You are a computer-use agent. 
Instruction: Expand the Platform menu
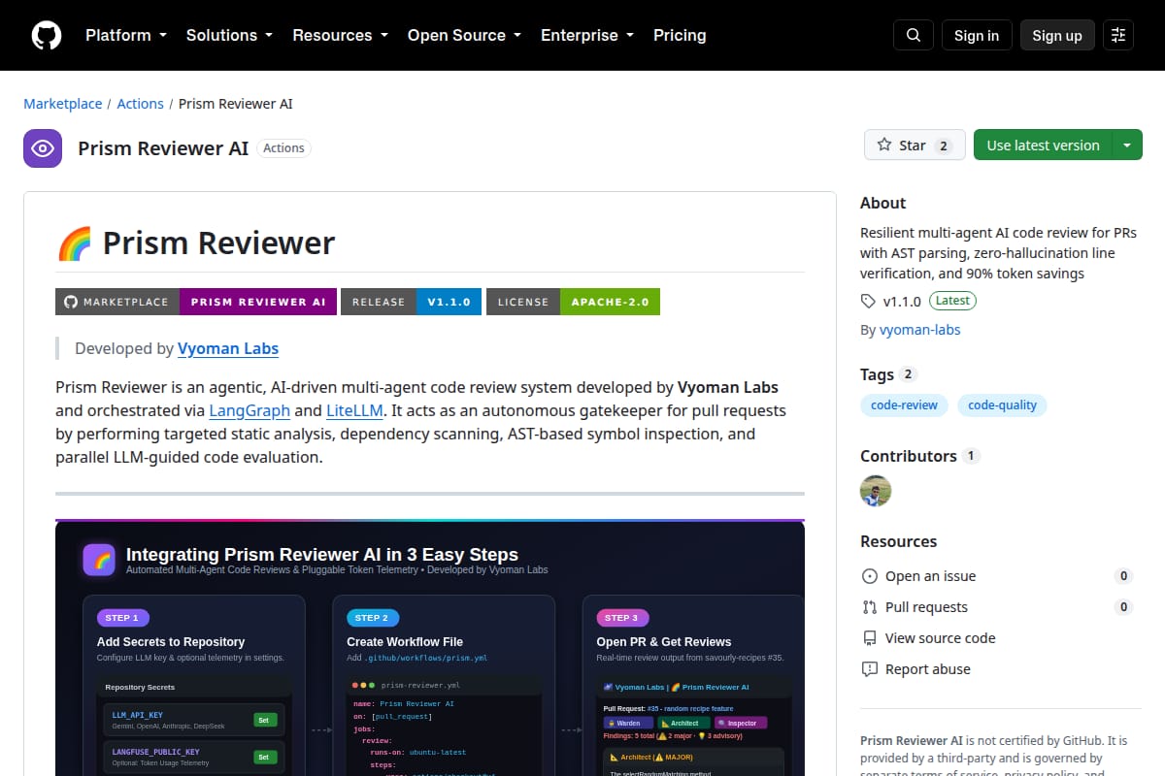126,35
